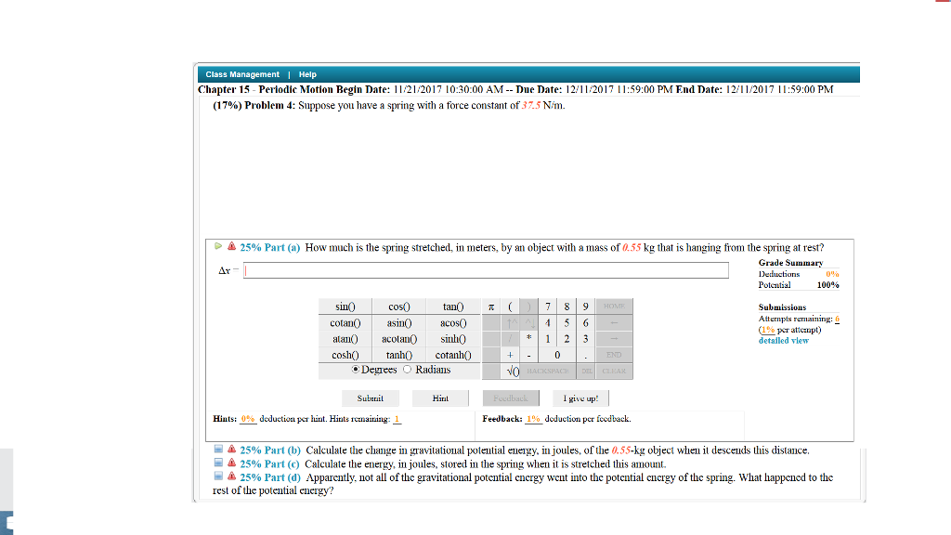The image size is (951, 535).
Task: Click the number 7 keypad key
Action: coord(546,306)
